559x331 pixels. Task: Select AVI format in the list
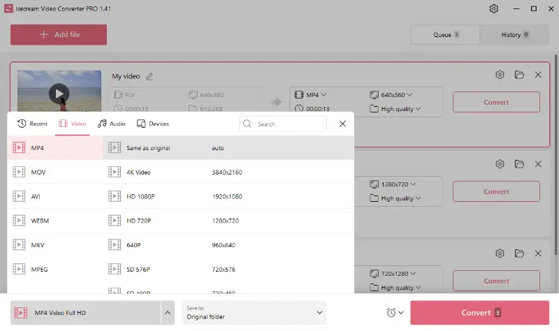click(x=55, y=196)
